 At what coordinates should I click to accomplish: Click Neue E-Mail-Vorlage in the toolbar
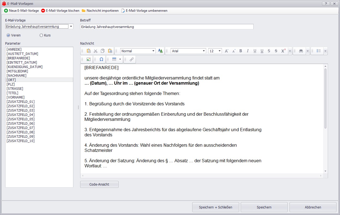[x=22, y=11]
